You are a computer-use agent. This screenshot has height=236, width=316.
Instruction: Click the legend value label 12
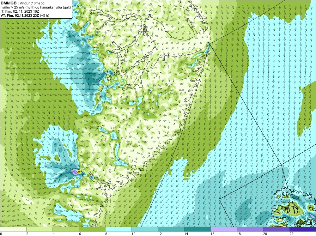[x=160, y=234]
